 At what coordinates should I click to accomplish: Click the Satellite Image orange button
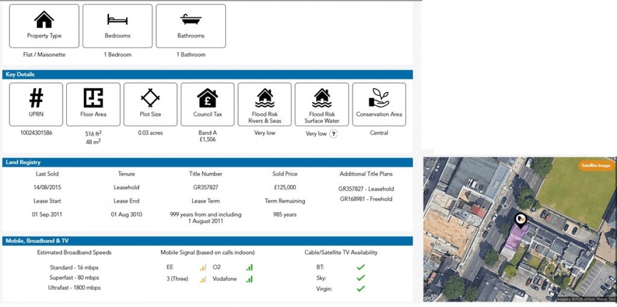tap(597, 166)
